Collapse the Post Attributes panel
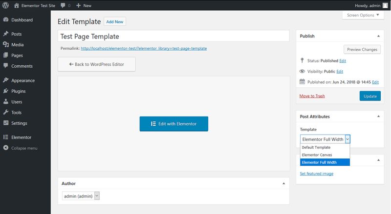This screenshot has width=391, height=214. [378, 116]
